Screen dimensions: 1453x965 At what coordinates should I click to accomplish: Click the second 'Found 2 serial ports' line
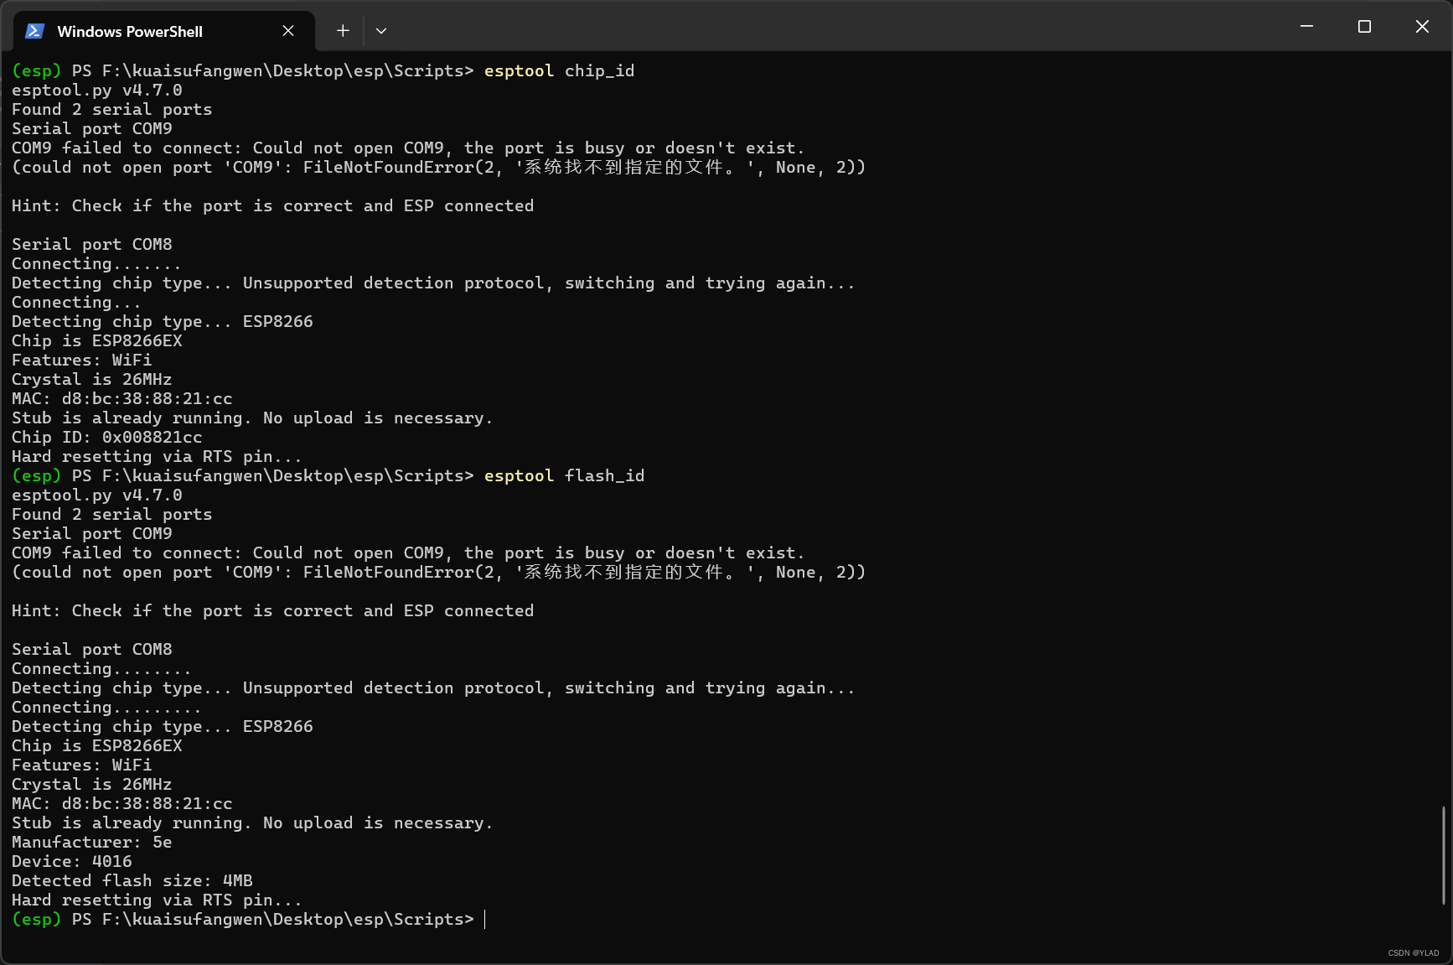tap(111, 514)
